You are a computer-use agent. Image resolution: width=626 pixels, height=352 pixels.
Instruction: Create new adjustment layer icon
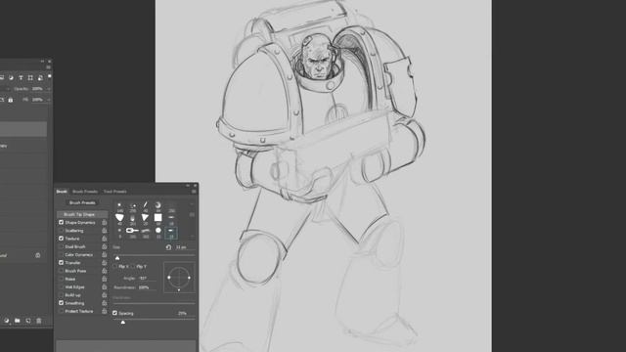click(7, 321)
